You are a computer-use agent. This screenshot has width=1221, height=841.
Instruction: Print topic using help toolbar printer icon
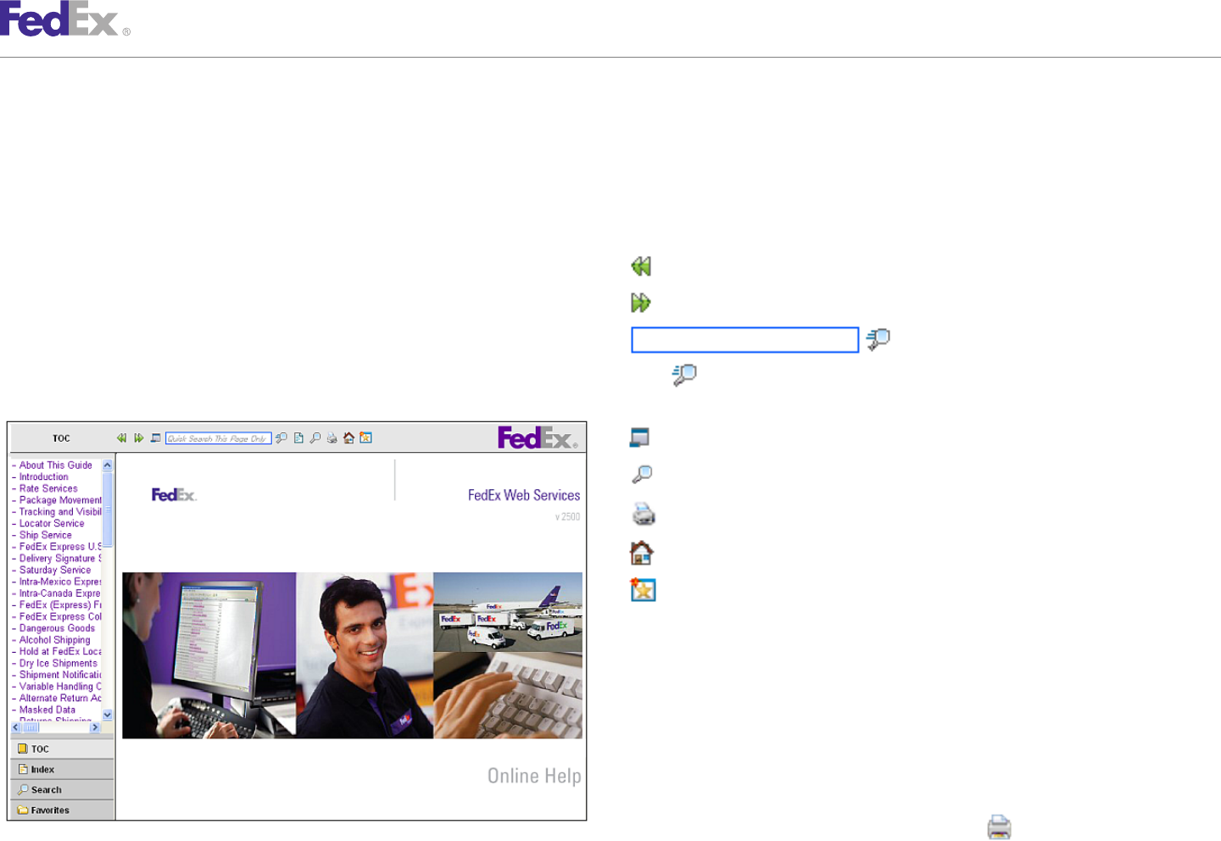point(332,438)
